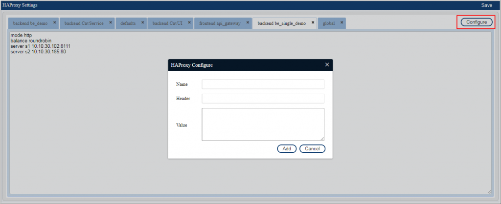Click the 'mode http' config line
This screenshot has width=501, height=204.
(x=21, y=35)
